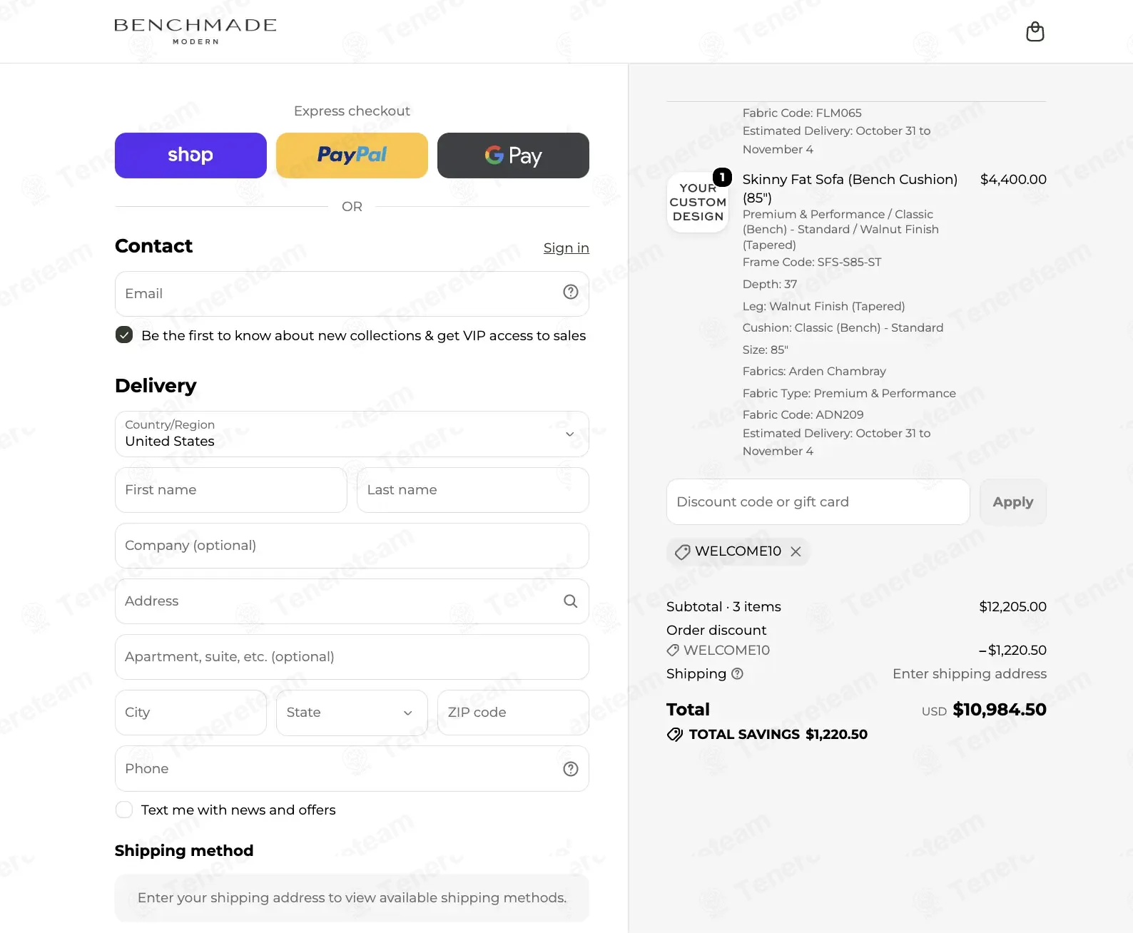Focus the ZIP code field
This screenshot has width=1133, height=933.
click(x=513, y=713)
